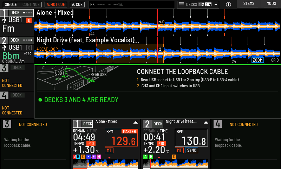Click the DECK button on deck 2 bottom panel
This screenshot has height=169, width=281.
158,124
